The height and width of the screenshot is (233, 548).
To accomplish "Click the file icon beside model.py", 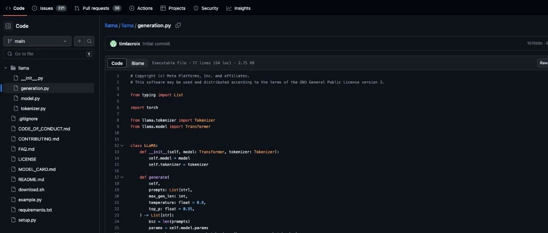I will (16, 99).
